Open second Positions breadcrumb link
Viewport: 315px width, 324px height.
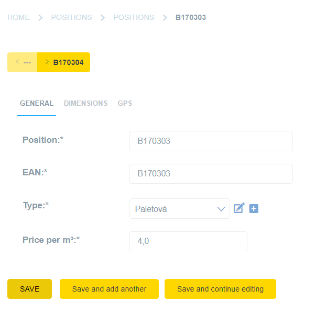pos(134,17)
